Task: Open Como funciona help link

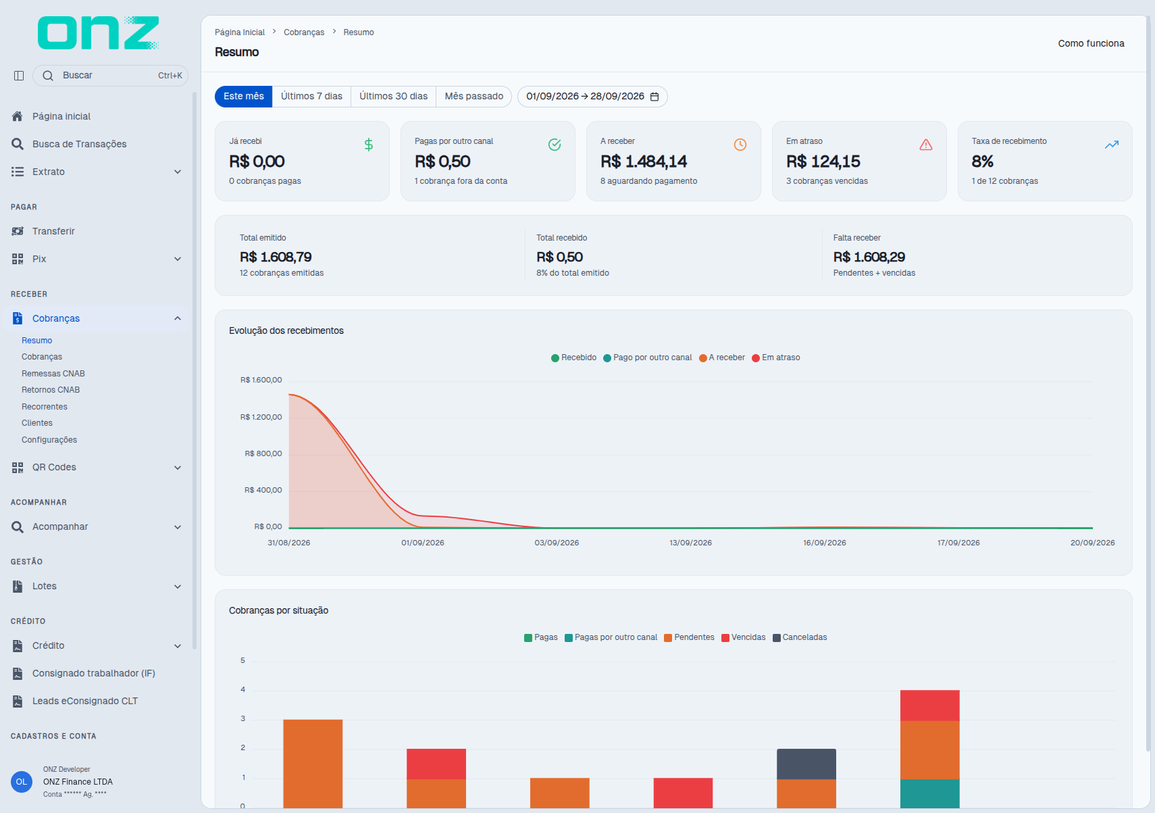Action: (1091, 43)
